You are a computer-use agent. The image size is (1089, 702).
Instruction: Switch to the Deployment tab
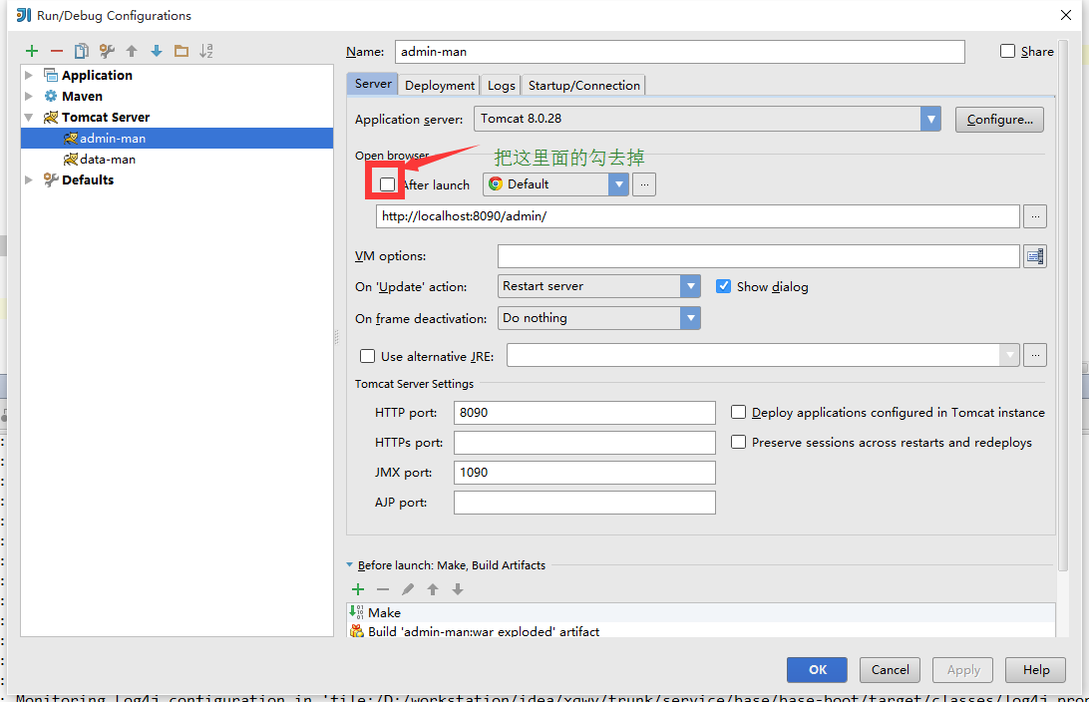point(440,85)
